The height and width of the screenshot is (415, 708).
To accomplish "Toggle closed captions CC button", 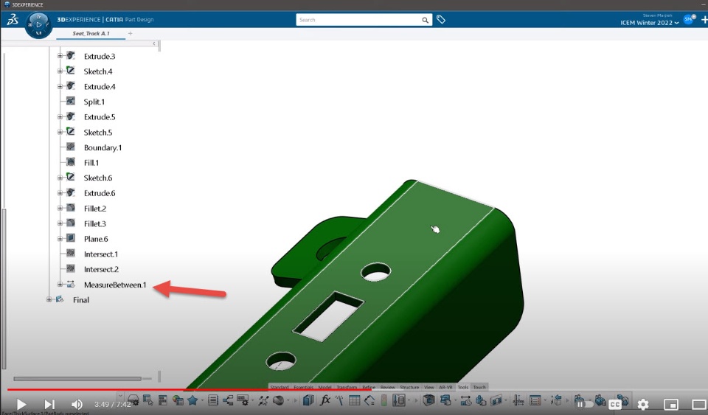I will pyautogui.click(x=614, y=404).
